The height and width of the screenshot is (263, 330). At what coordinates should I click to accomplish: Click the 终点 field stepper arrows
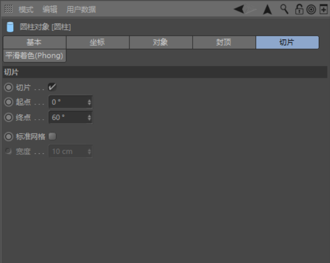click(89, 118)
